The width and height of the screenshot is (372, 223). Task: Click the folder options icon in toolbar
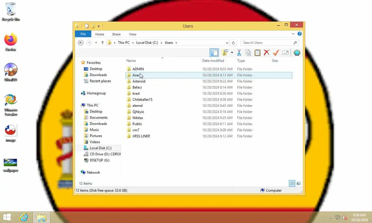pyautogui.click(x=225, y=53)
